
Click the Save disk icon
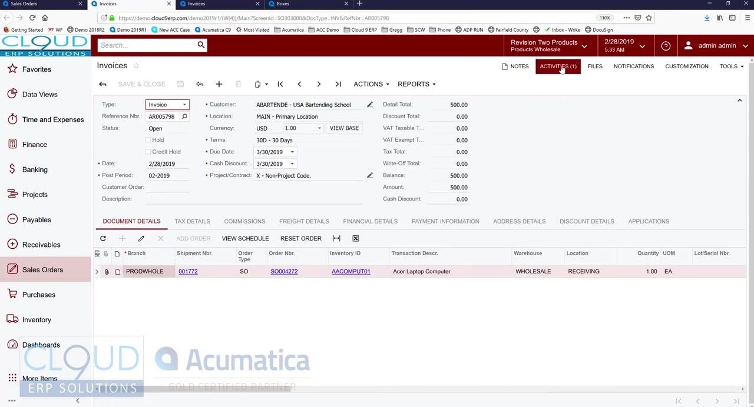pyautogui.click(x=180, y=84)
